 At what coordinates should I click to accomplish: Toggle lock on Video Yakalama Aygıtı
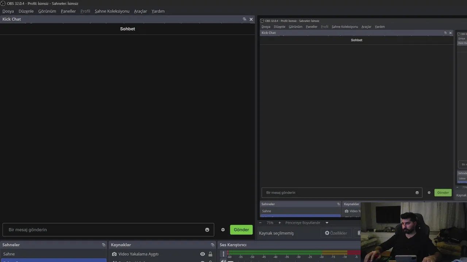tap(210, 254)
